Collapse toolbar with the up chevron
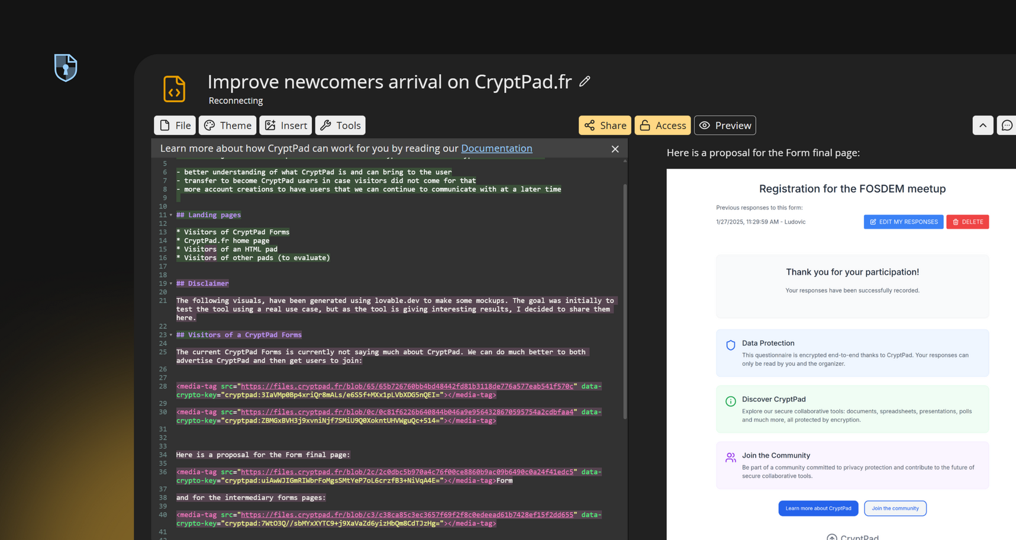The width and height of the screenshot is (1016, 540). pyautogui.click(x=982, y=126)
